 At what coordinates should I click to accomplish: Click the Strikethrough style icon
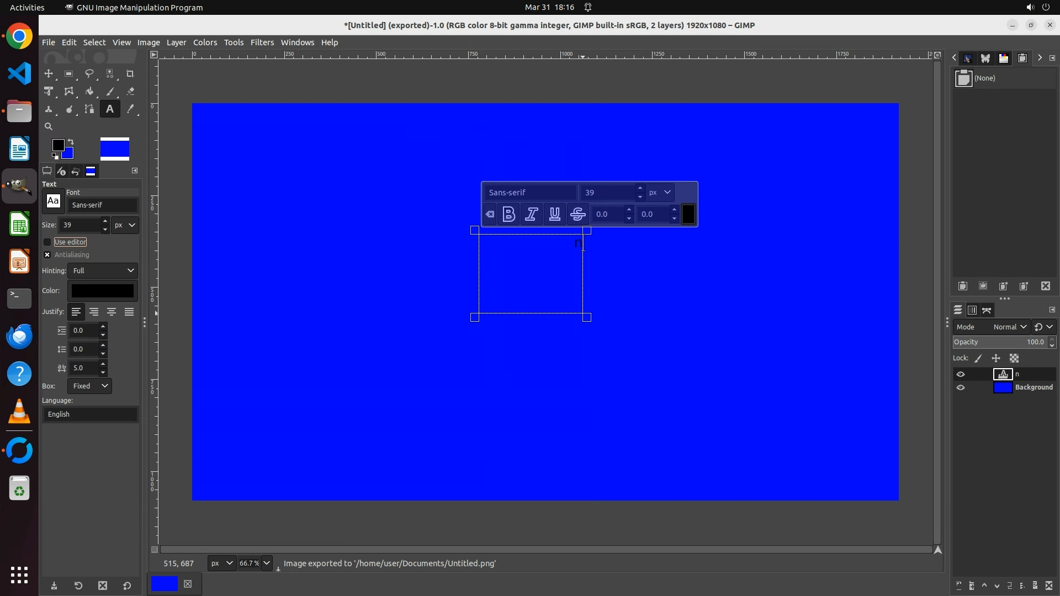[577, 214]
